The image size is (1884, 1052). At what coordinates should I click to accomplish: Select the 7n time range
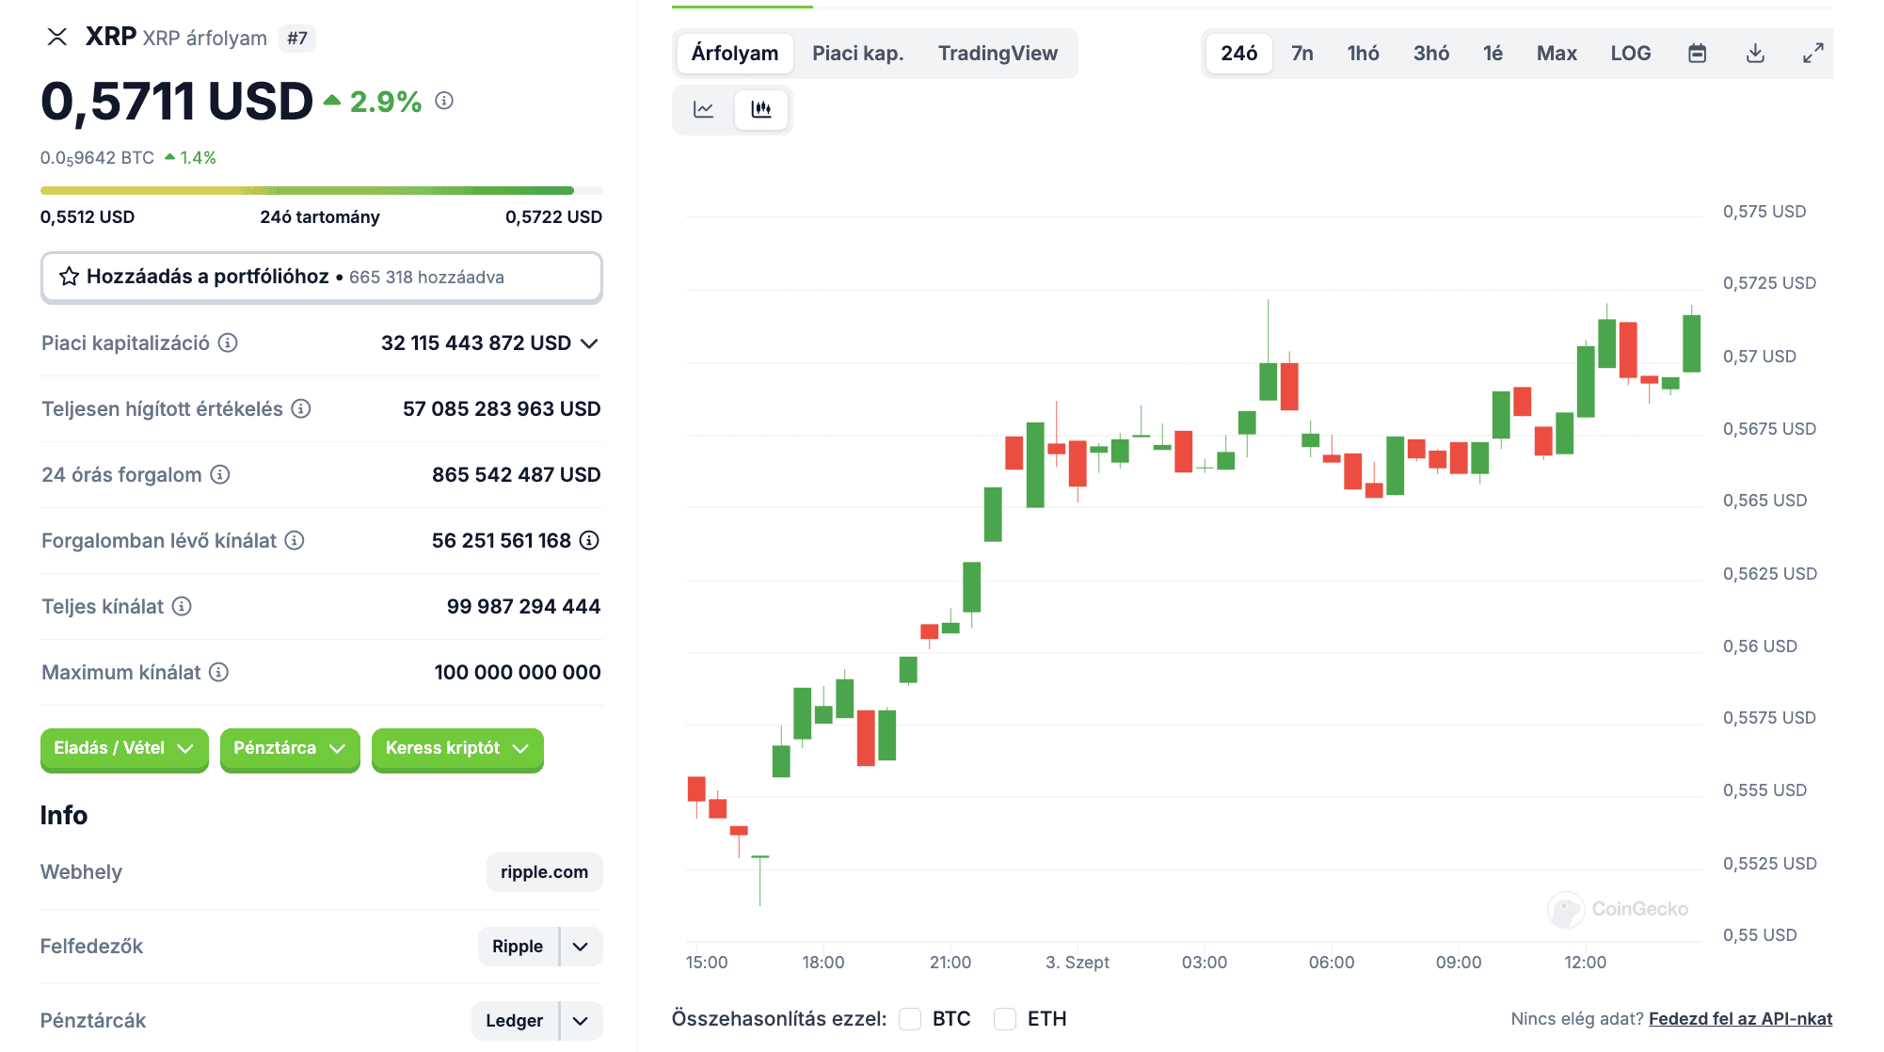pos(1302,54)
